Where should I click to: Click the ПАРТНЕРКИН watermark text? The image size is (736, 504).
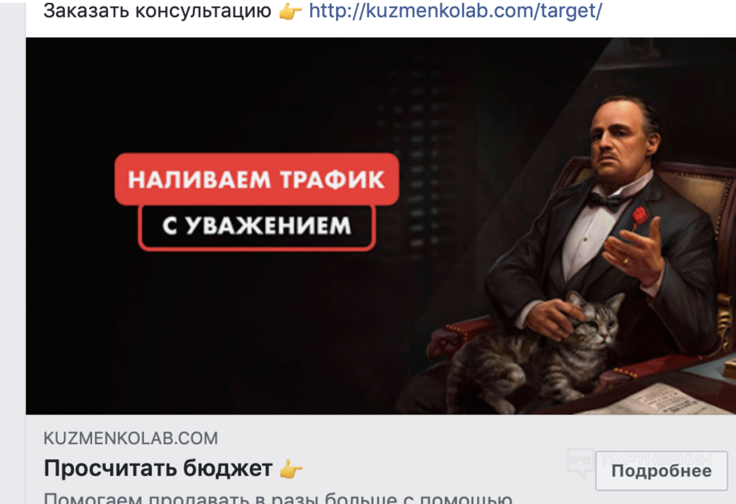(657, 459)
